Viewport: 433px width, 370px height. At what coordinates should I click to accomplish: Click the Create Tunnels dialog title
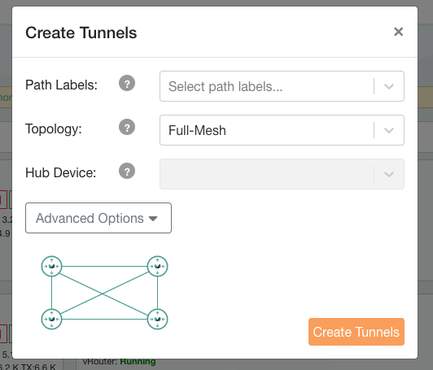tap(81, 33)
